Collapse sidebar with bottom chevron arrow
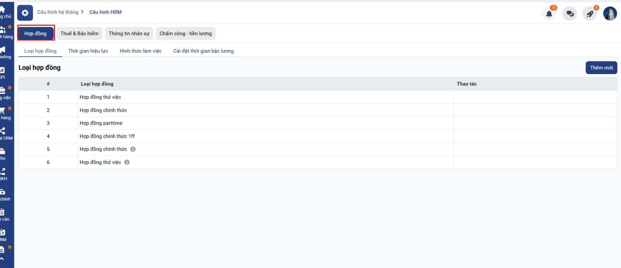Image resolution: width=621 pixels, height=268 pixels. 2,259
